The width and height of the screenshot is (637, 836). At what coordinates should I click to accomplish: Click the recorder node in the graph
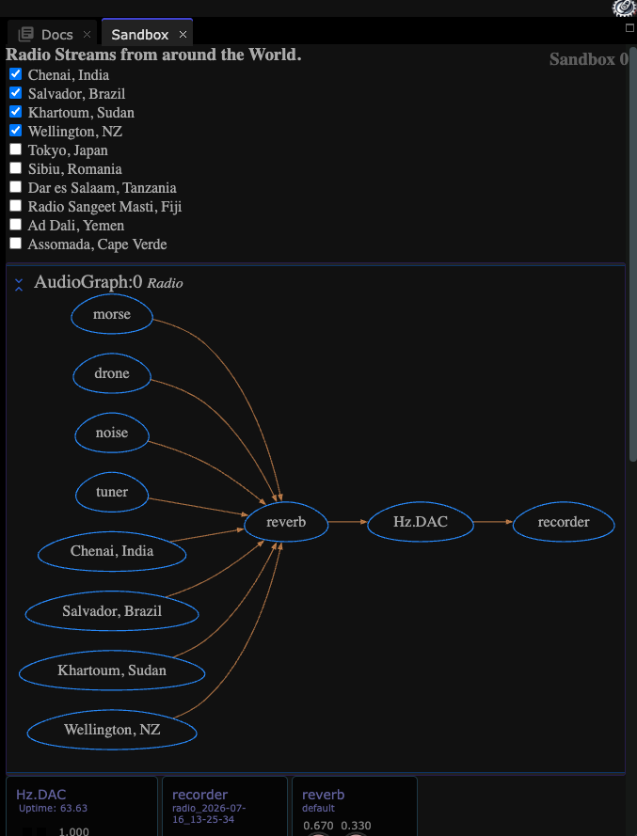(564, 521)
